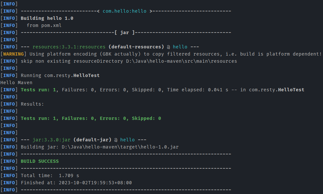Click the Building hello 1.0 line
Screen dimensions: 323x194
click(47, 18)
